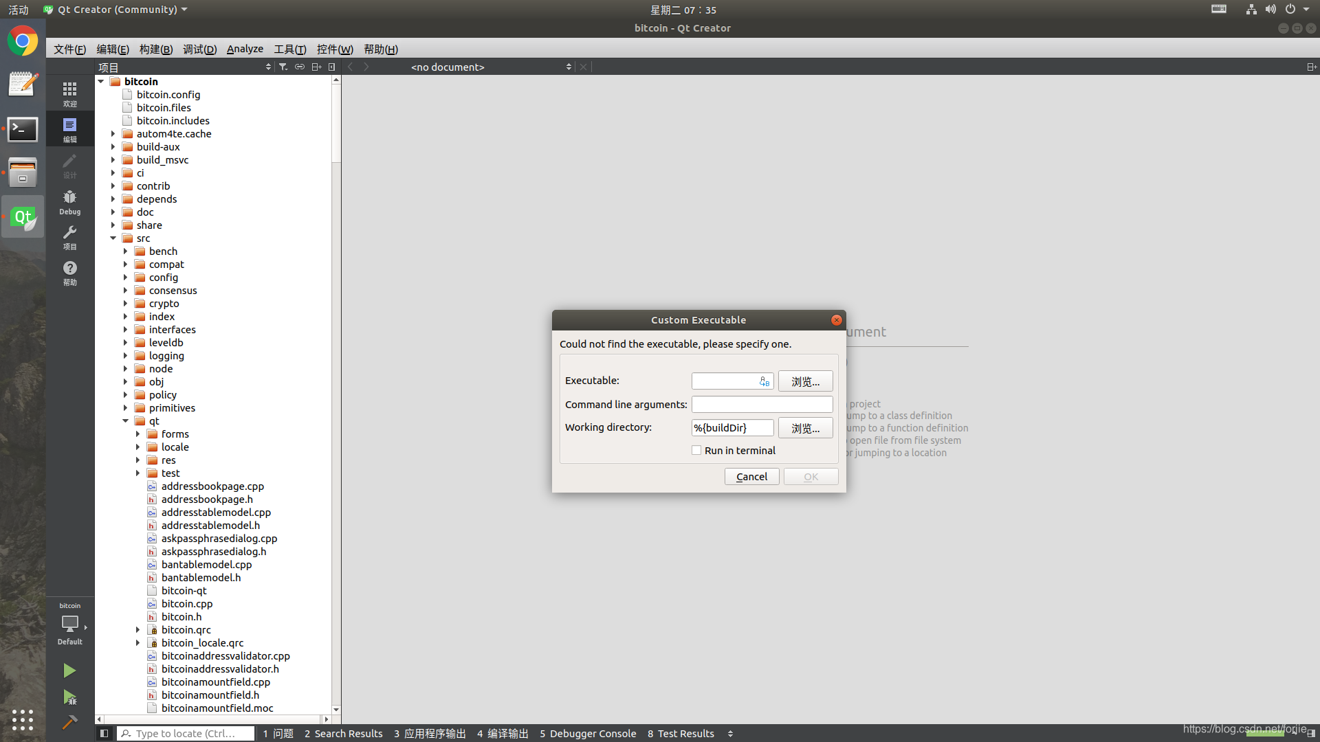
Task: Close the Custom Executable dialog
Action: tap(836, 320)
